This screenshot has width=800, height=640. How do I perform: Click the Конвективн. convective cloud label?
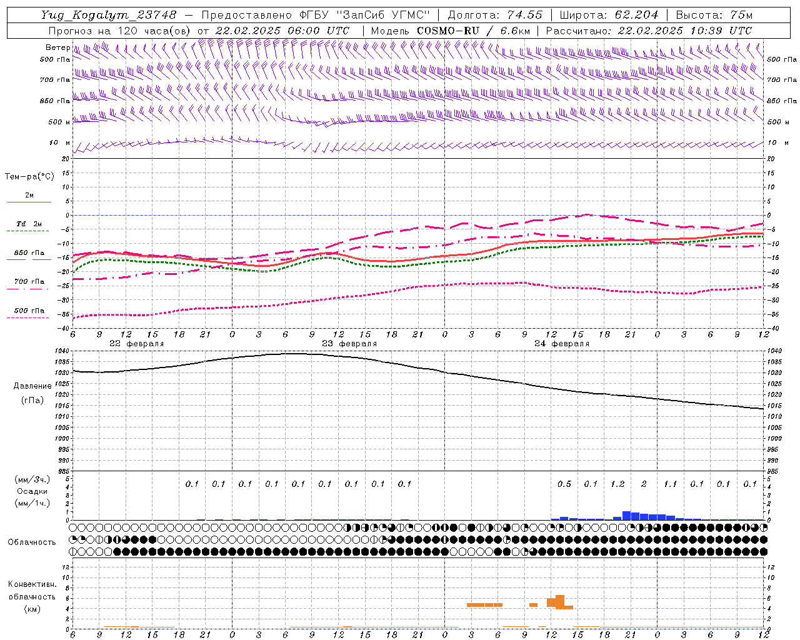point(32,584)
